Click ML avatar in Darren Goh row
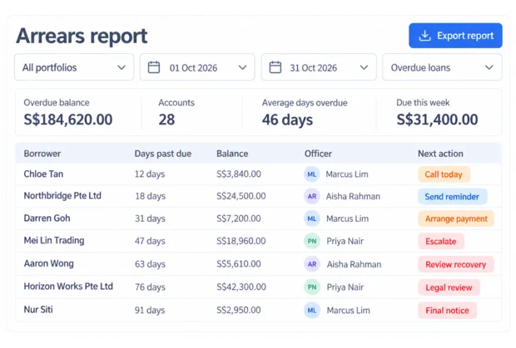The image size is (516, 348). click(311, 218)
